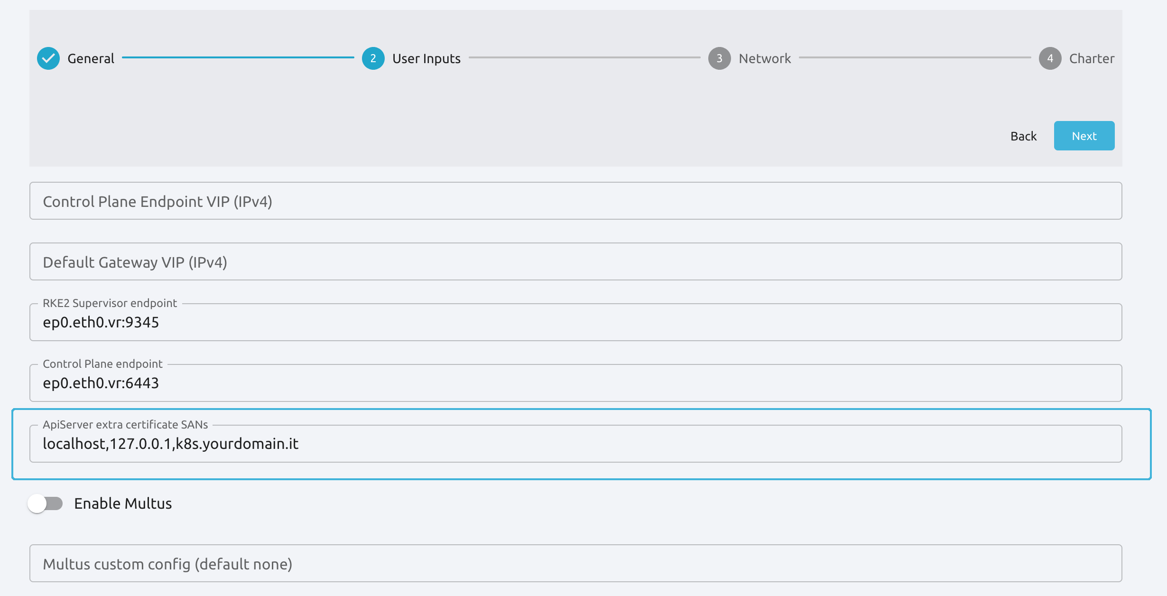
Task: Click the RKE2 Supervisor endpoint field
Action: tap(576, 322)
